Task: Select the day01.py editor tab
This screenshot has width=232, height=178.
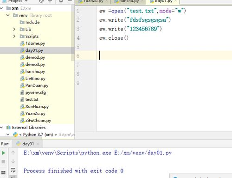Action: tap(163, 1)
